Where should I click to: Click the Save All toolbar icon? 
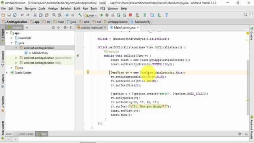9,15
